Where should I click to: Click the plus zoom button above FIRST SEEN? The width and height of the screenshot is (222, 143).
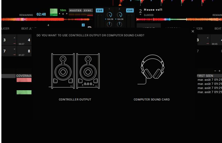(x=220, y=71)
